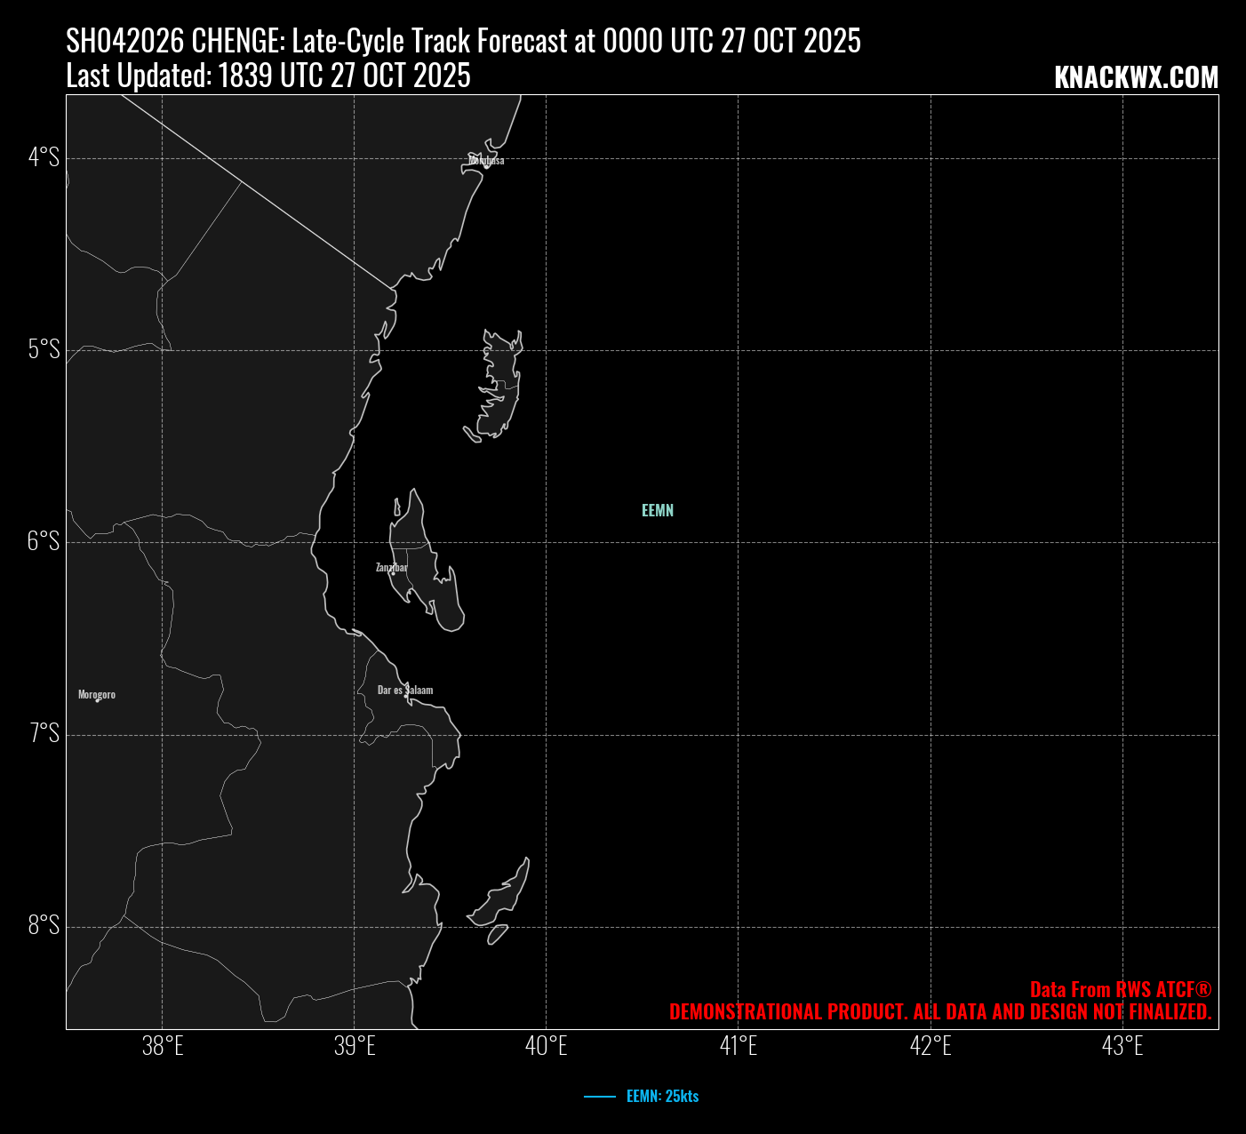
Task: Click the SH042026 CHENGE forecast title
Action: tap(463, 41)
